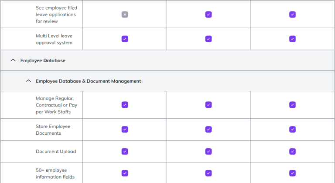
Task: Click first column checkmark in Document Upload row
Action: pos(125,151)
